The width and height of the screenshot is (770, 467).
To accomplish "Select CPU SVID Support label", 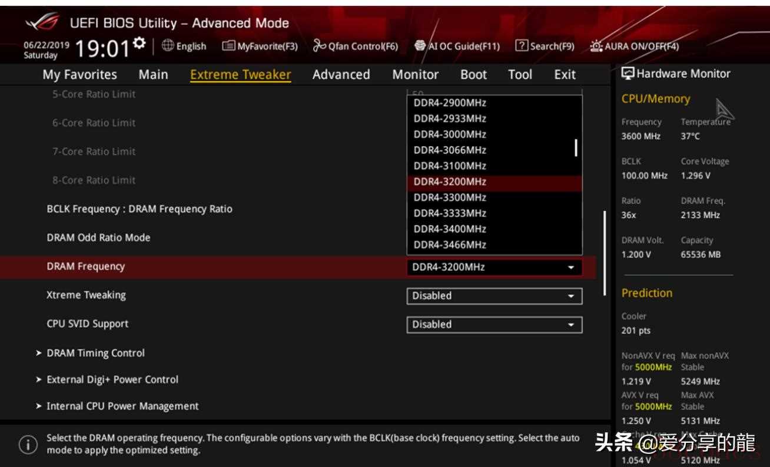I will click(88, 324).
